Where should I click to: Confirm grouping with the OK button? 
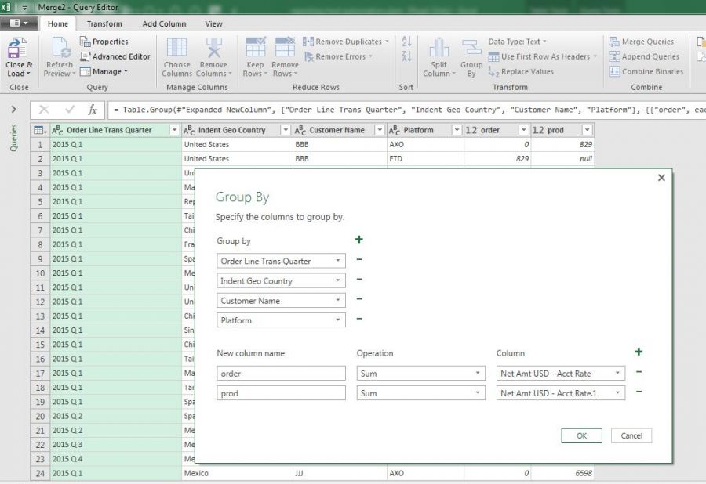pyautogui.click(x=581, y=435)
